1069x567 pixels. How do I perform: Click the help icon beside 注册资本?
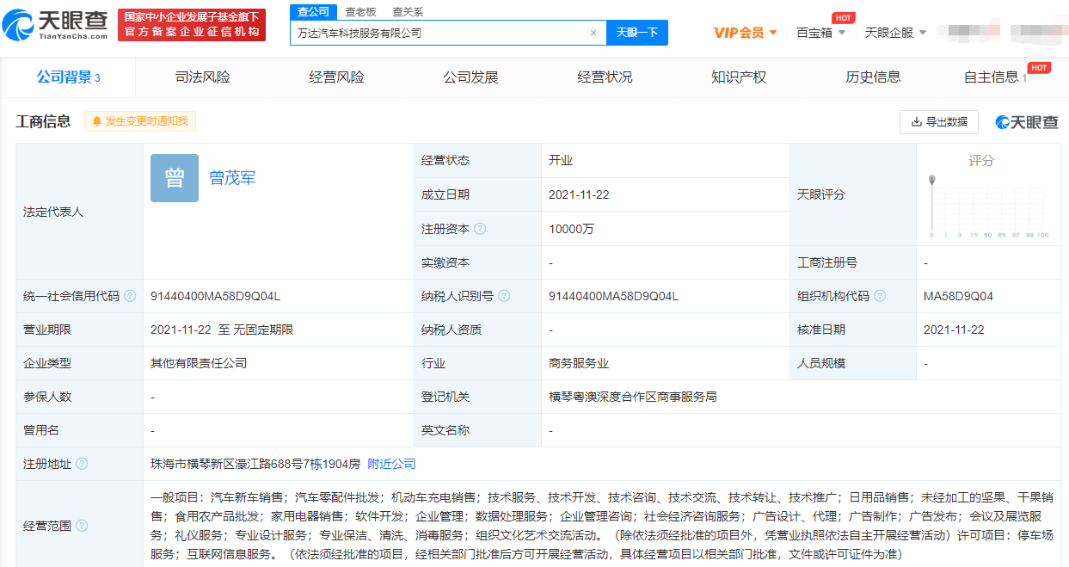coord(480,229)
